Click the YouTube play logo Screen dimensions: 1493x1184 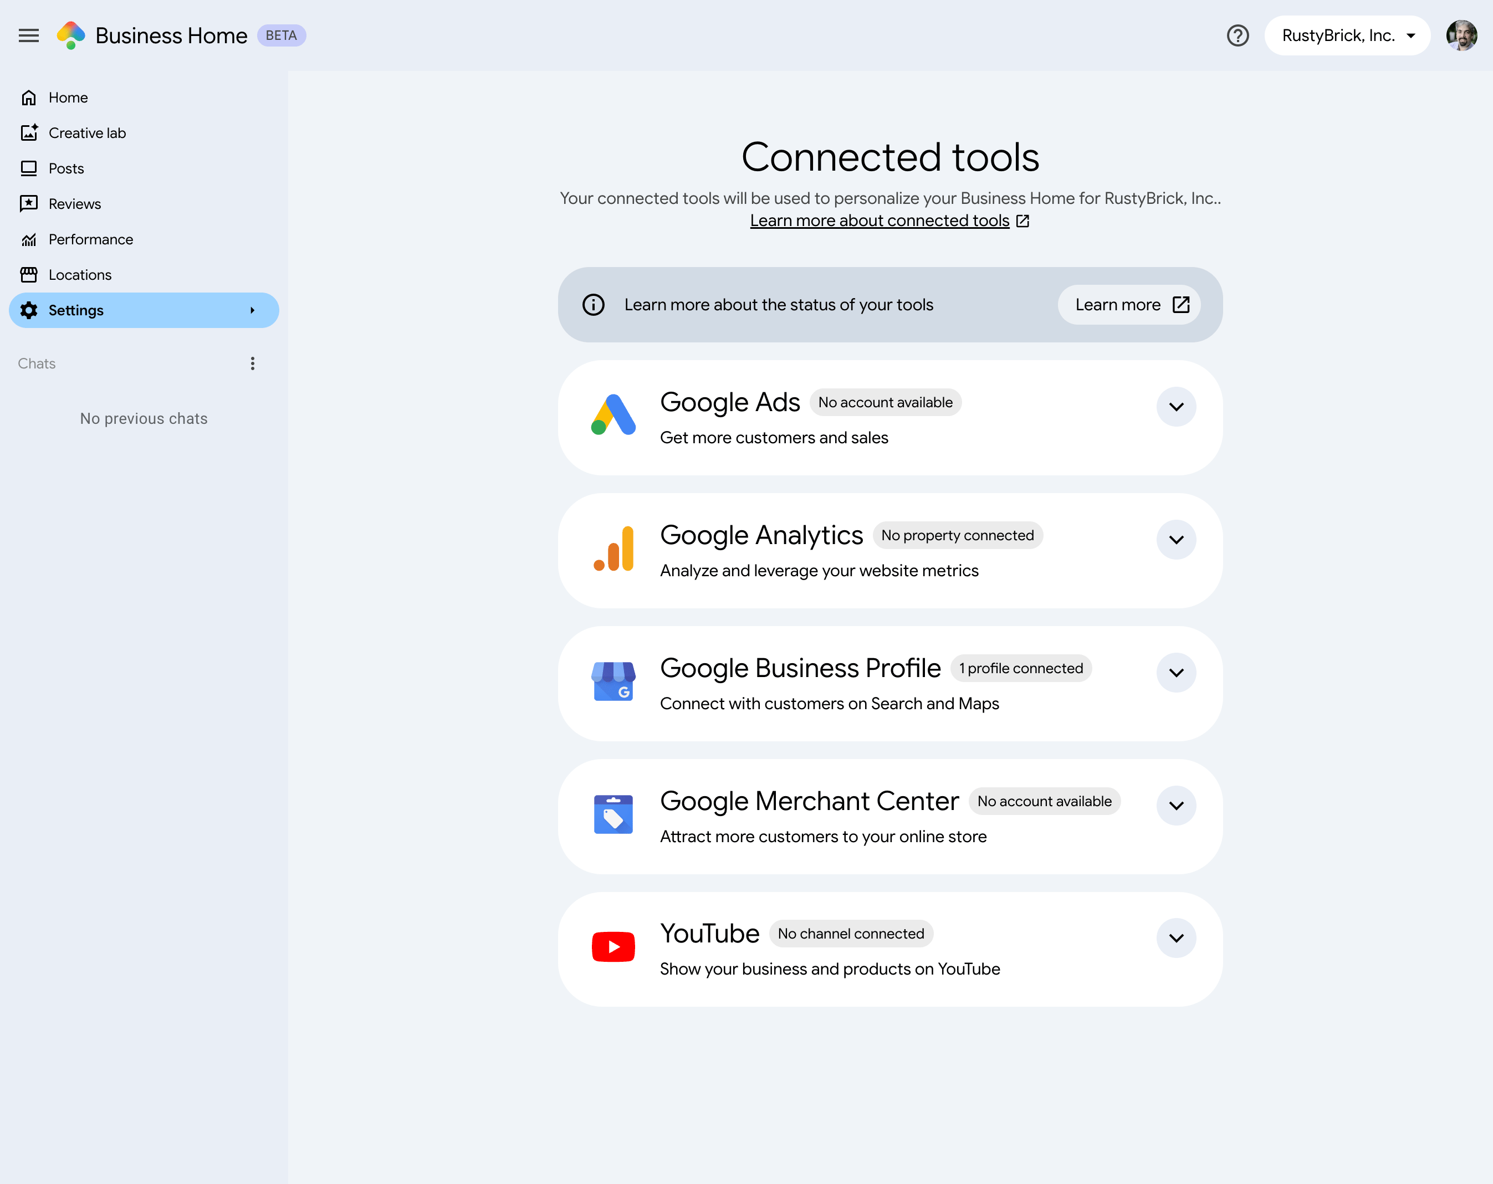tap(613, 946)
